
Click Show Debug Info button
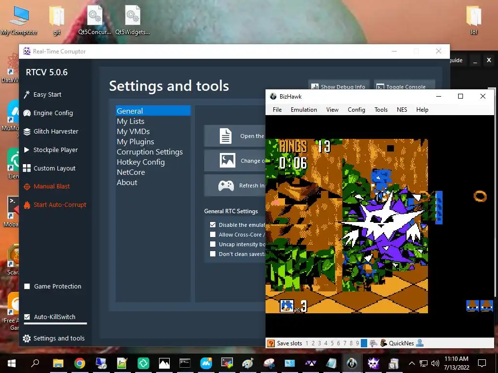tap(338, 85)
